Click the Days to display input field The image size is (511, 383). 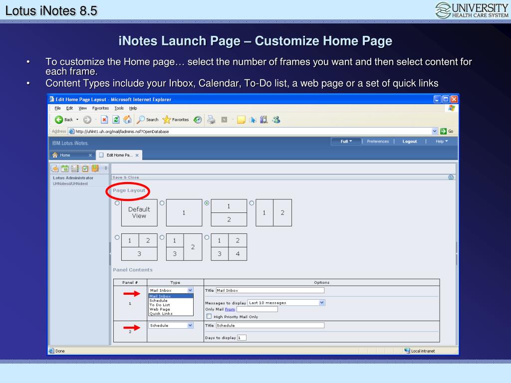tap(242, 338)
